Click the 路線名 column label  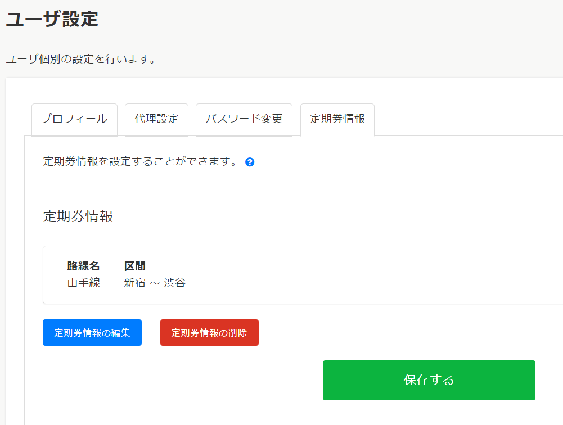click(83, 266)
